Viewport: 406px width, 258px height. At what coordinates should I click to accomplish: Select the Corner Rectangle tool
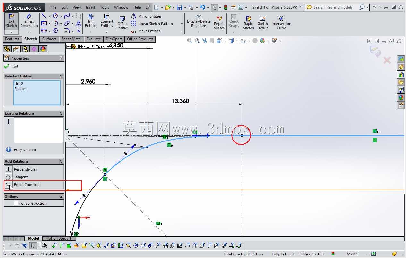[x=44, y=23]
